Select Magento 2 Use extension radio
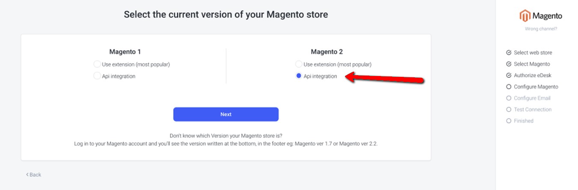The width and height of the screenshot is (578, 190). tap(298, 64)
